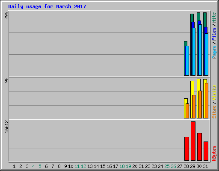This screenshot has height=171, width=219.
Task: Click the cyan Pages bar for day 30
Action: [x=200, y=50]
